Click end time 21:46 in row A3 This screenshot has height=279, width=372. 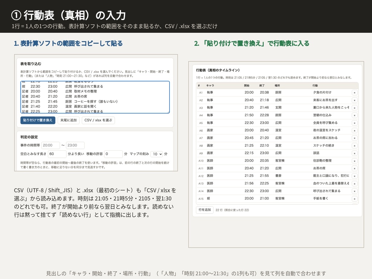click(264, 108)
